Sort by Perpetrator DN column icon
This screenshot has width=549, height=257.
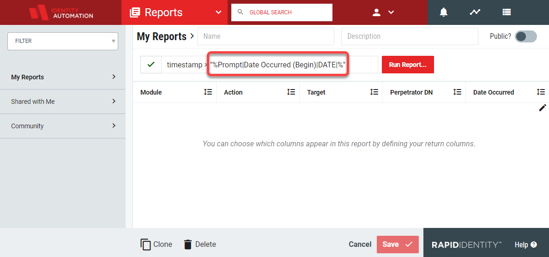click(x=457, y=92)
